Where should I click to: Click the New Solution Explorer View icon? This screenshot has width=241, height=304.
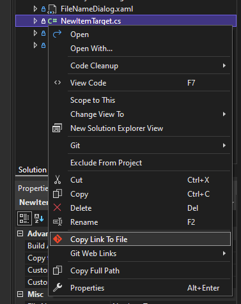[57, 128]
